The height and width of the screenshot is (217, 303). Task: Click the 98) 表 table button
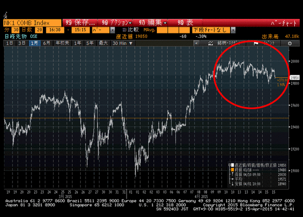tap(185, 23)
